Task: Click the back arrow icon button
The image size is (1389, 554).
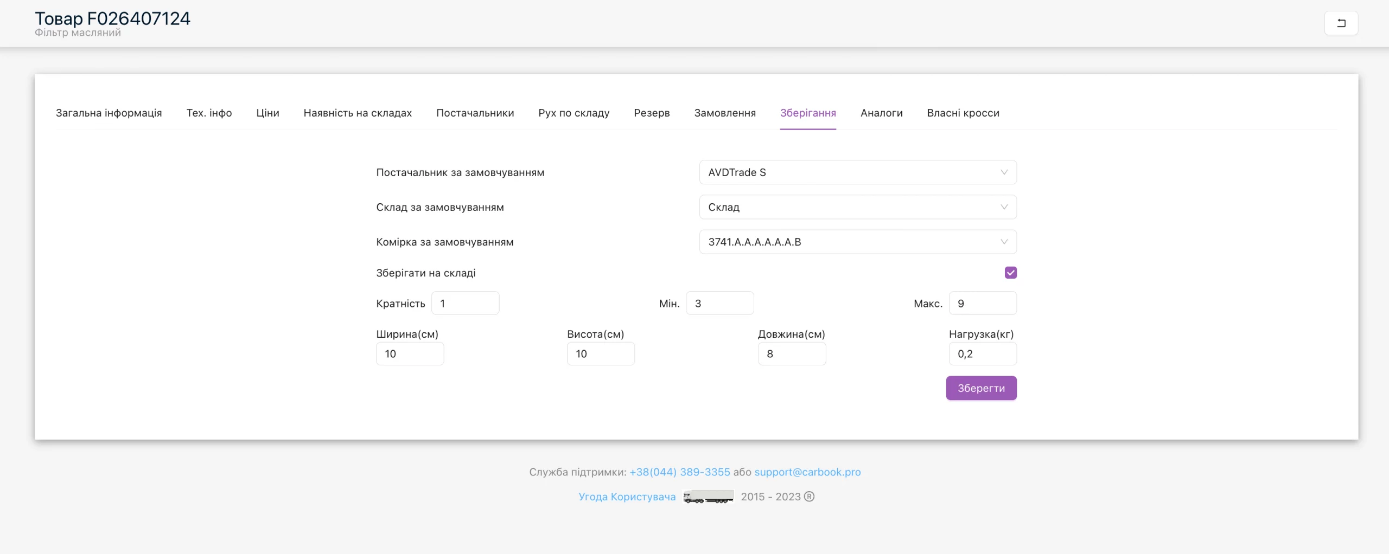Action: pos(1341,23)
